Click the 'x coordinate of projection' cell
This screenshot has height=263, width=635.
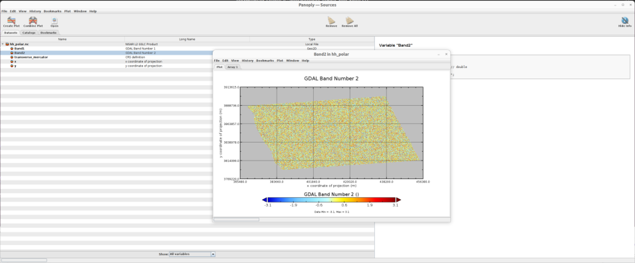tap(144, 62)
